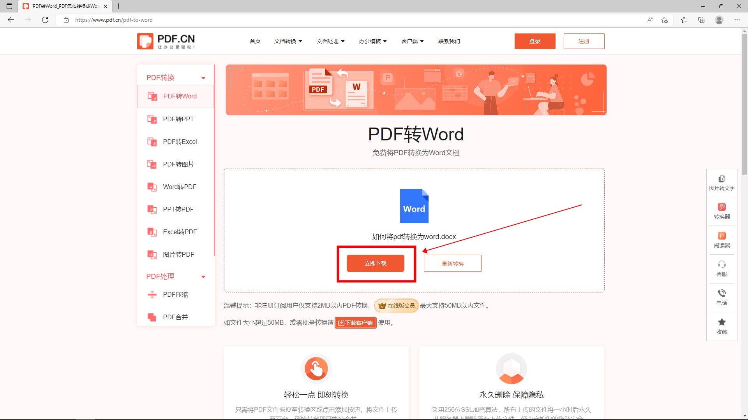748x420 pixels.
Task: Click the PDF.CN logo
Action: coord(166,41)
